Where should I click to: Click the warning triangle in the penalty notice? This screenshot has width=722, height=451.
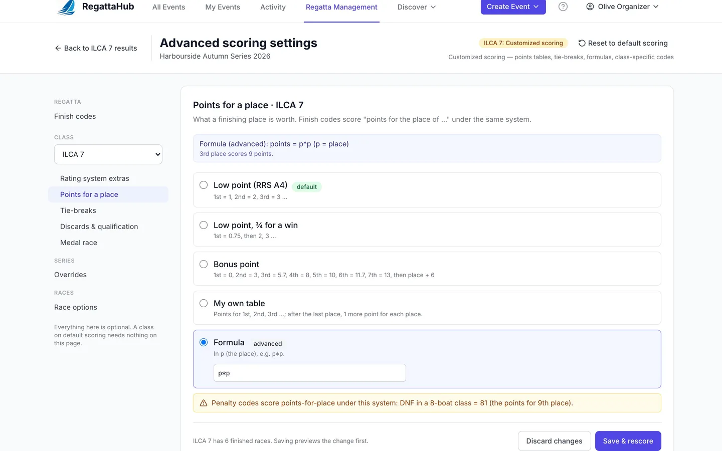point(204,403)
